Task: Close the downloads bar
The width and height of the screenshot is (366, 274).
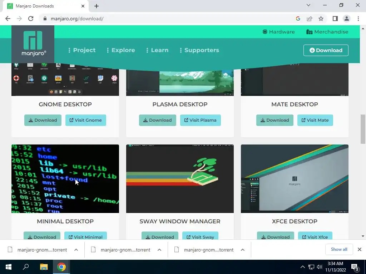Action: [x=360, y=249]
